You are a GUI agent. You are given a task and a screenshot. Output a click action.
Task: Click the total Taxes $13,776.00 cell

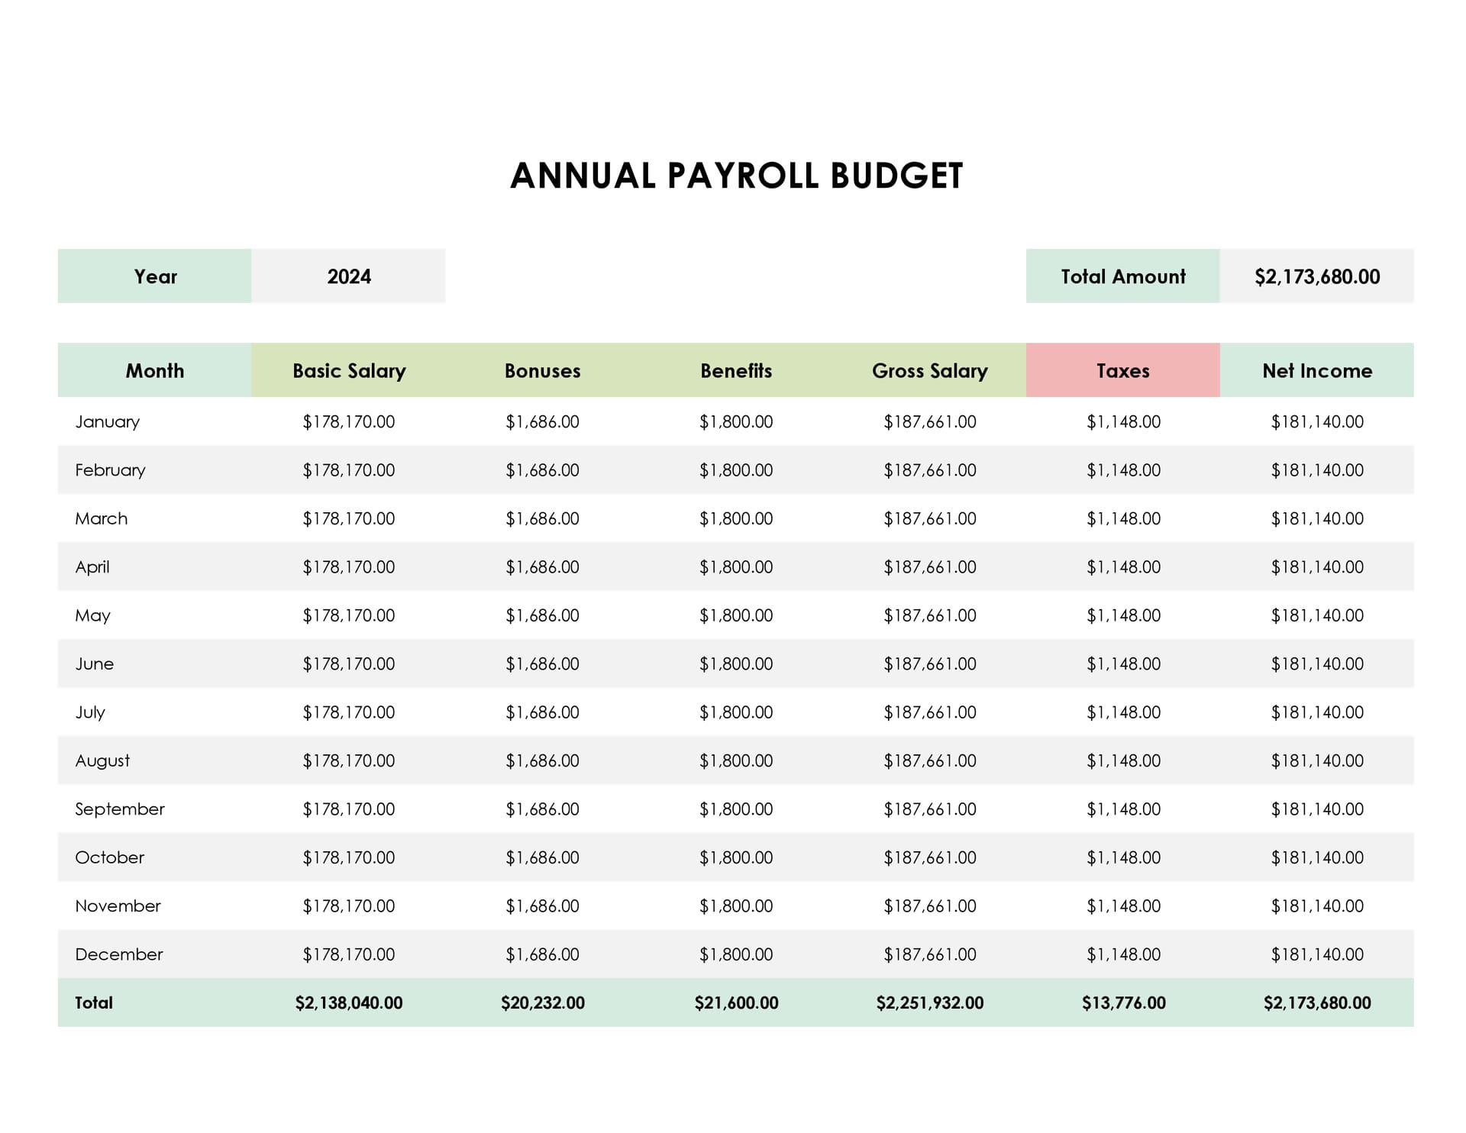1123,1003
